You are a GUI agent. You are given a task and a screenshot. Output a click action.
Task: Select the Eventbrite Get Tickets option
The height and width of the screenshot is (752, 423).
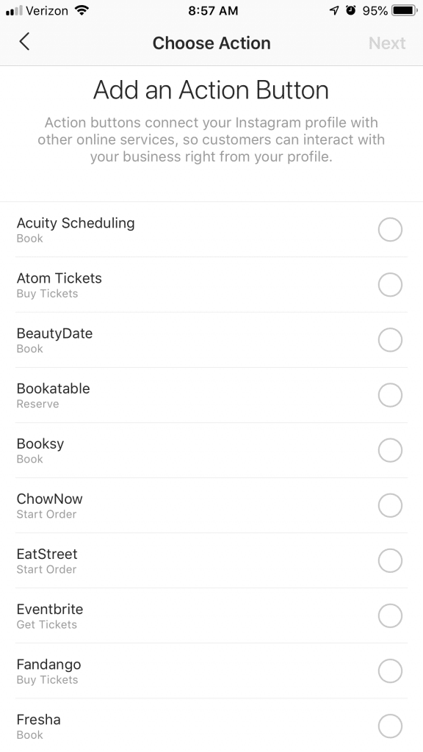point(390,615)
